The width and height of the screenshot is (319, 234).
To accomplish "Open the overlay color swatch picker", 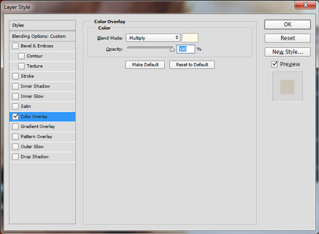I will [x=190, y=38].
